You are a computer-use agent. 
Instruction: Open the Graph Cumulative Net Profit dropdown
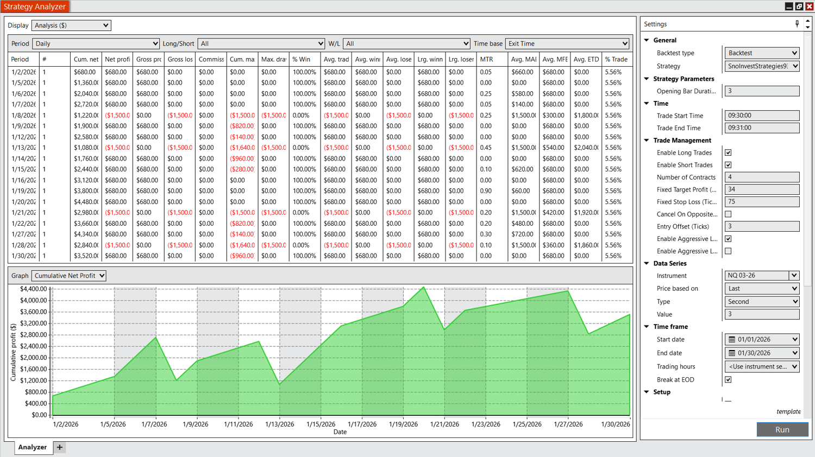click(69, 276)
